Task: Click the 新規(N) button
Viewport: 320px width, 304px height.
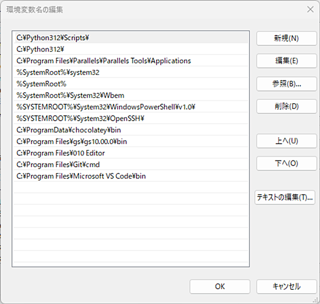Action: click(x=287, y=38)
